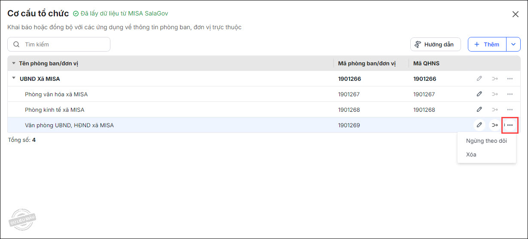Click edit pencil for Phòng văn hóa xã MISA
This screenshot has height=239, width=528.
(479, 94)
